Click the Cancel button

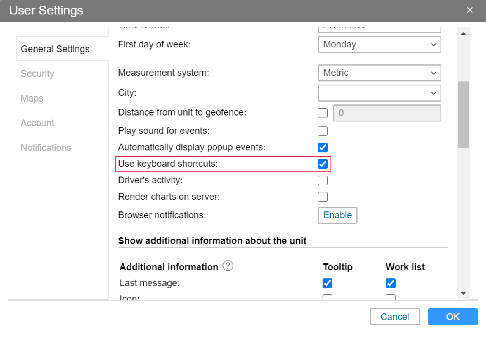pyautogui.click(x=394, y=317)
